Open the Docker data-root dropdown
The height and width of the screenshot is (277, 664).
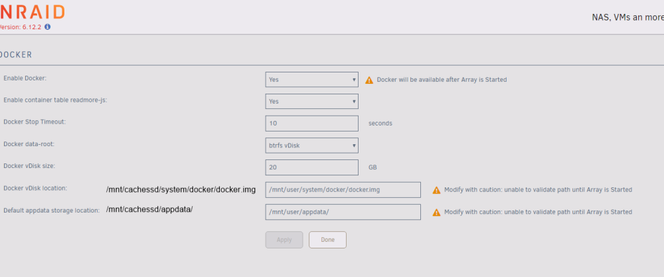click(311, 145)
